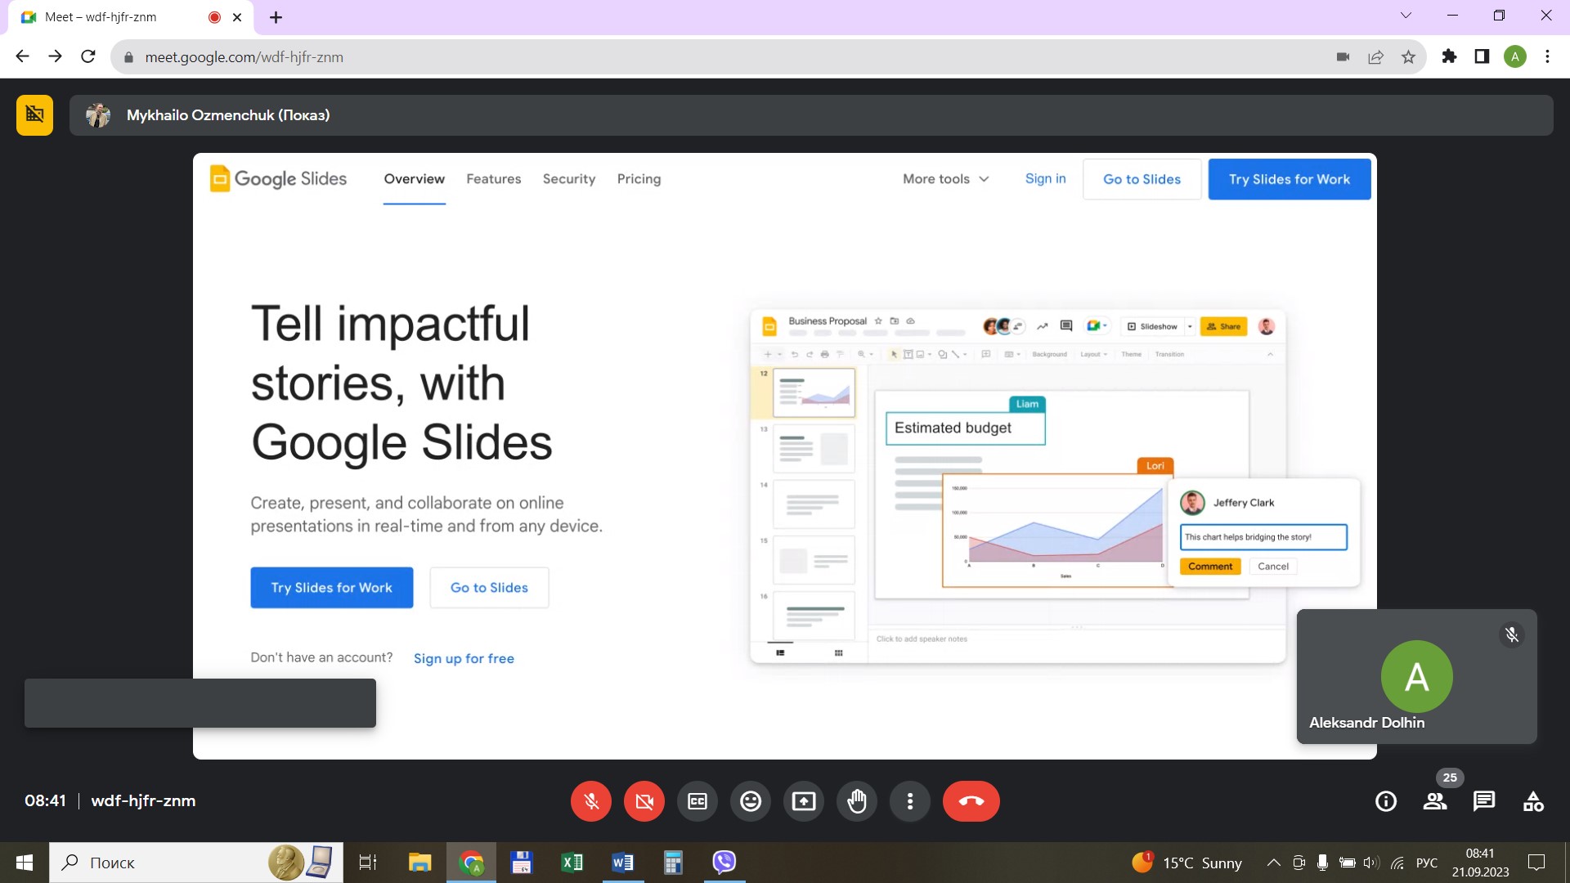This screenshot has width=1570, height=883.
Task: Open chat with everyone panel
Action: (1484, 801)
